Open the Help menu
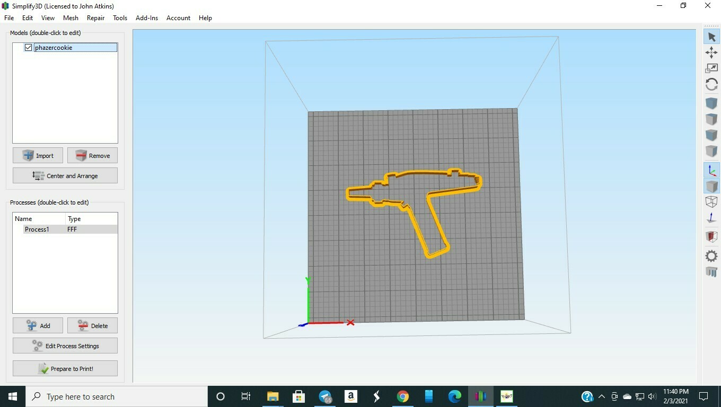The image size is (721, 407). pyautogui.click(x=205, y=17)
